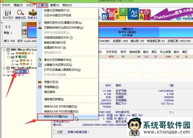Select 软件(D:) in the tree

tap(26, 61)
